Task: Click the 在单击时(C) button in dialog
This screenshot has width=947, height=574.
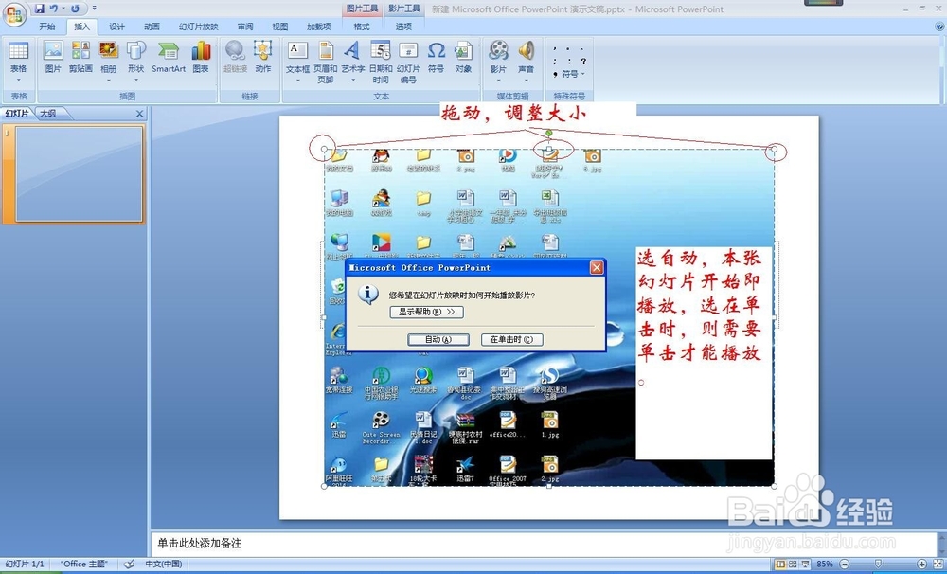Action: [x=511, y=339]
